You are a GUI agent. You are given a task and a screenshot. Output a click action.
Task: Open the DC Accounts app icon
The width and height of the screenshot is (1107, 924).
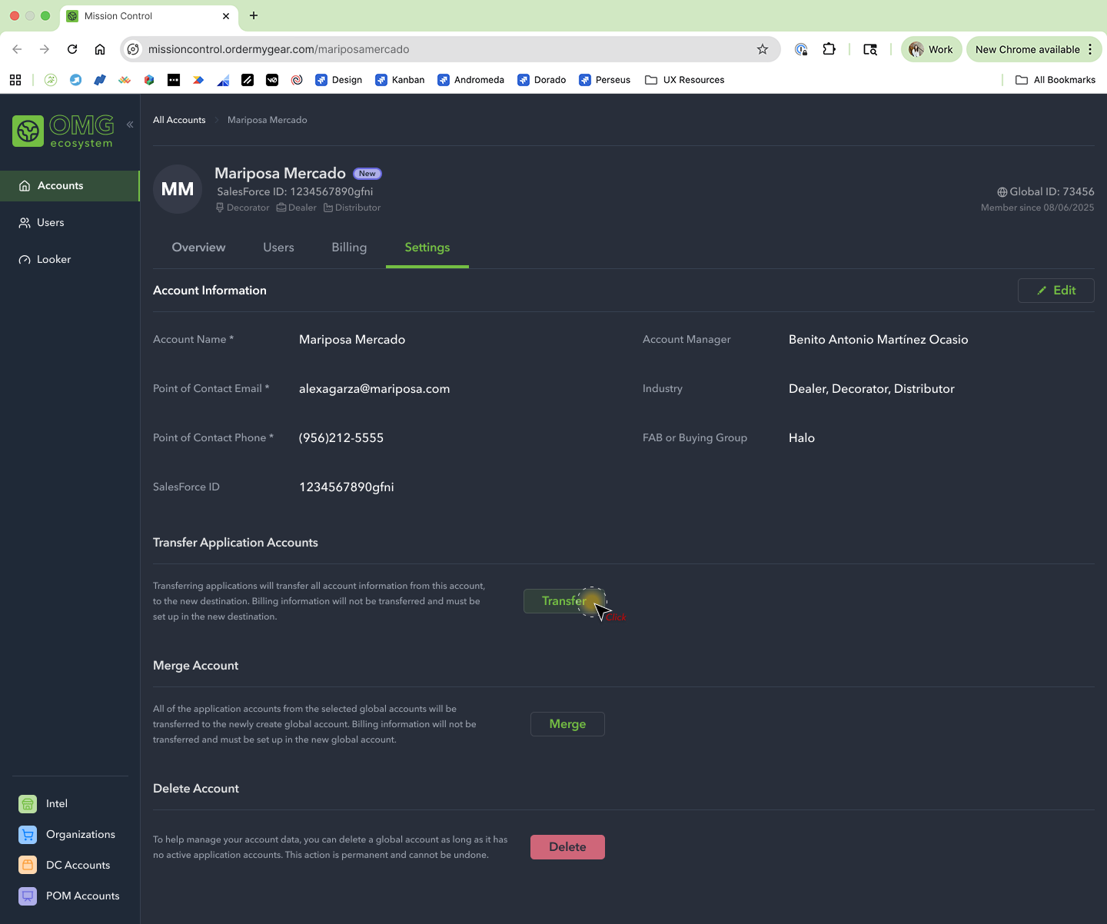[28, 866]
